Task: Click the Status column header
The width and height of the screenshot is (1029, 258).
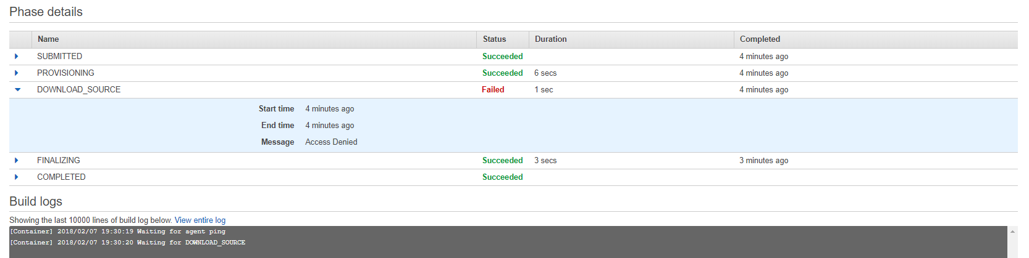Action: (494, 39)
